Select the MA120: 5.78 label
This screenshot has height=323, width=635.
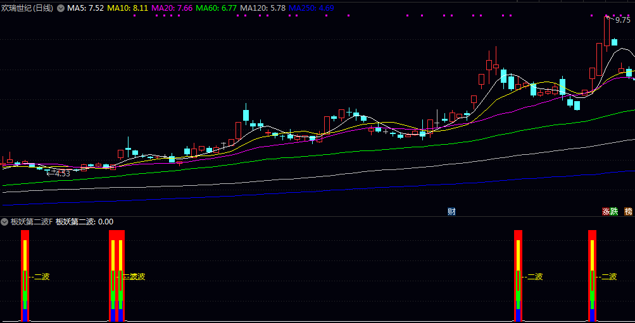263,8
